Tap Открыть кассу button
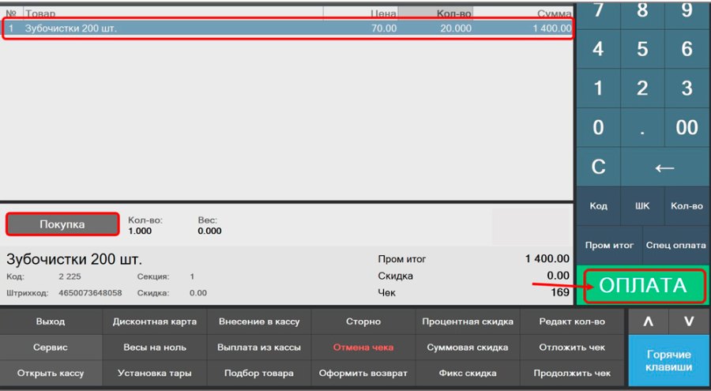 point(51,374)
